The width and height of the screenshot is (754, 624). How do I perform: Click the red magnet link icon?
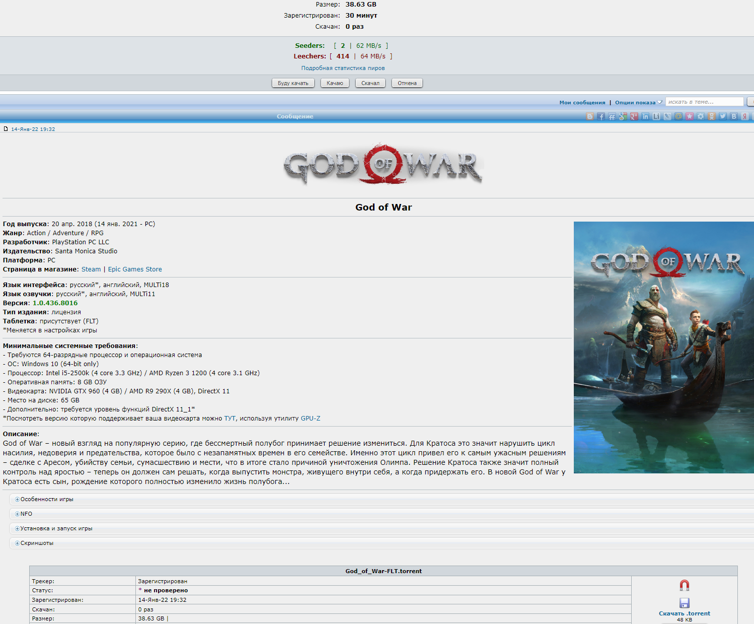[685, 585]
